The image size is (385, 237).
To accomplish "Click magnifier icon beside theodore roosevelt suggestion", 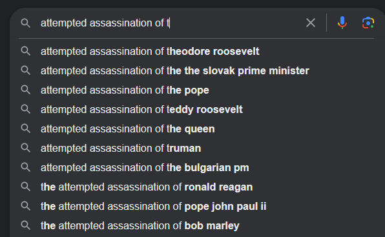I will click(x=26, y=51).
